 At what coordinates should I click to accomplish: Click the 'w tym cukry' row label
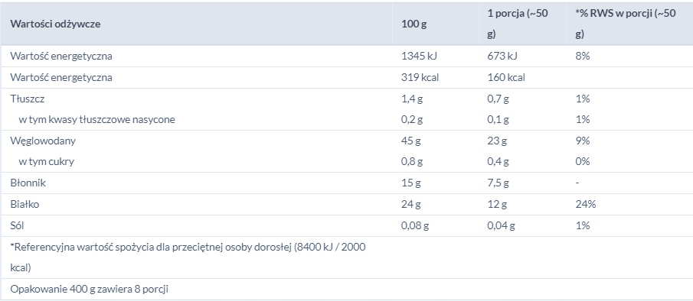[47, 162]
